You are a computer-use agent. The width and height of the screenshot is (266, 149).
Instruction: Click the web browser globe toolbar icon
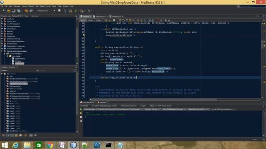tap(59, 11)
